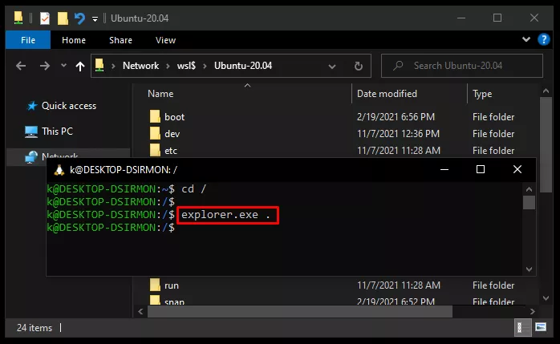Click the horizontal scrollbar thumb in Explorer
Screen dimensions: 560x344
(300, 312)
